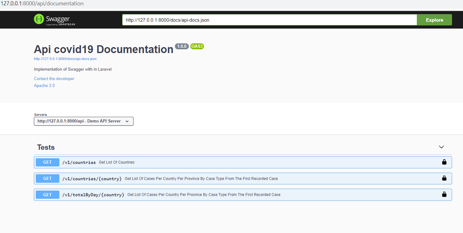
Task: Click the browser address bar showing 127.0.0.1:8000/api/documentation
Action: 42,4
